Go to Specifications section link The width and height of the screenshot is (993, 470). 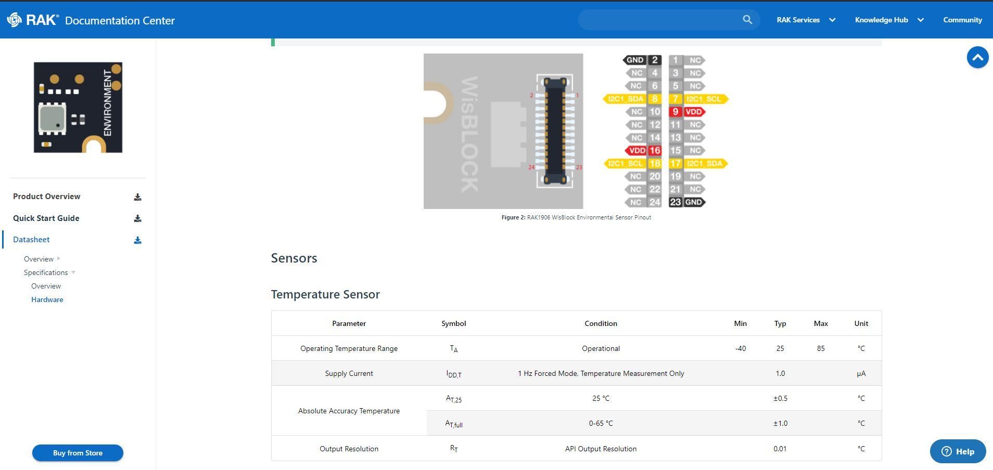click(x=46, y=272)
